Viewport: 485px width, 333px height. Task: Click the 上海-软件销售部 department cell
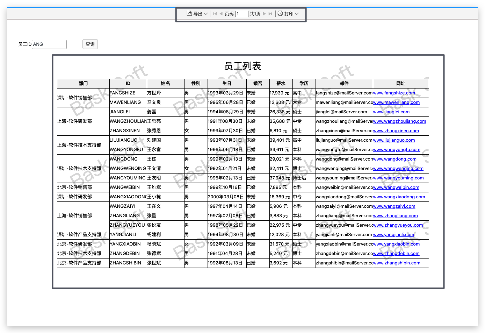[83, 216]
